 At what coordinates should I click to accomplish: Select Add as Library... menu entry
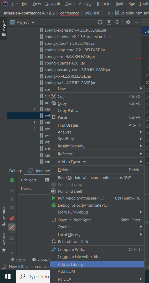97,265
